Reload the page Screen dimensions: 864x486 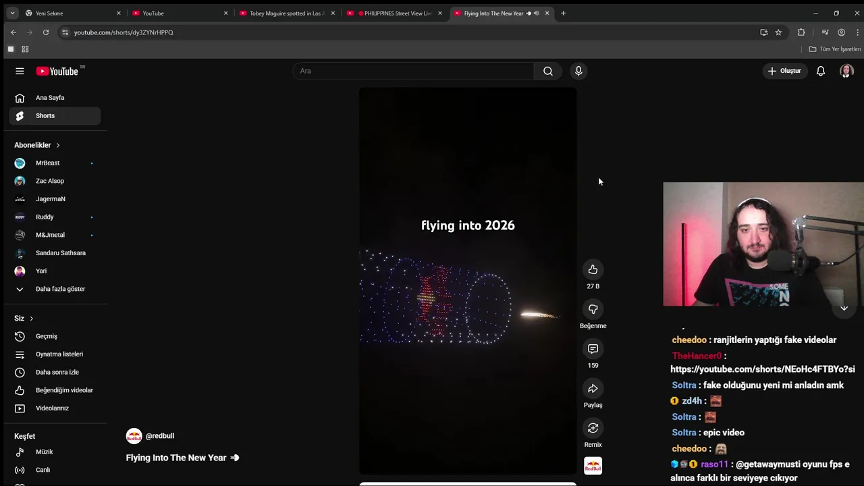pyautogui.click(x=45, y=32)
